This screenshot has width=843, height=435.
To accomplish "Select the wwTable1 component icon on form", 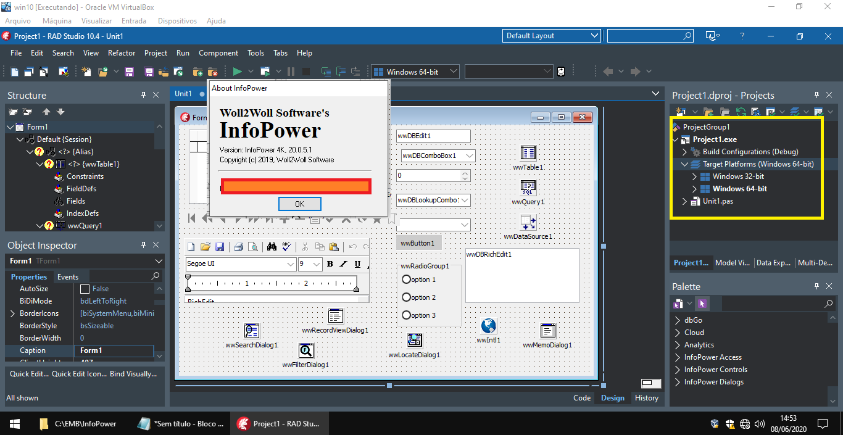I will click(528, 152).
